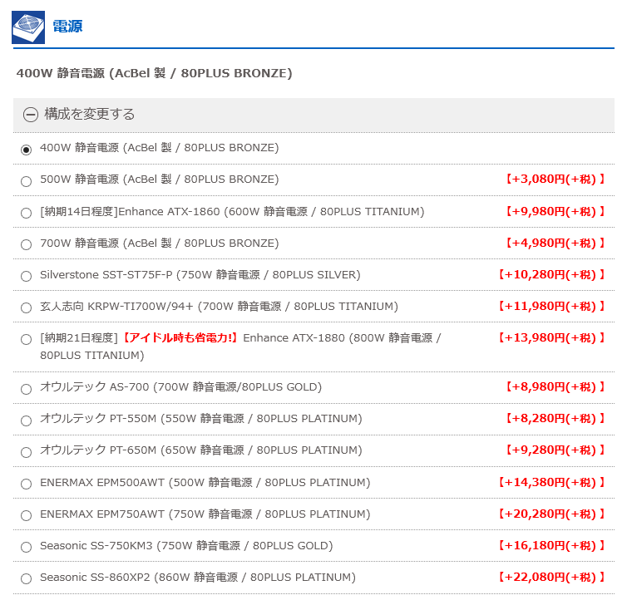Image resolution: width=627 pixels, height=600 pixels.
Task: Pick the ENERMAX EPM750AWT radio button
Action: [x=26, y=516]
